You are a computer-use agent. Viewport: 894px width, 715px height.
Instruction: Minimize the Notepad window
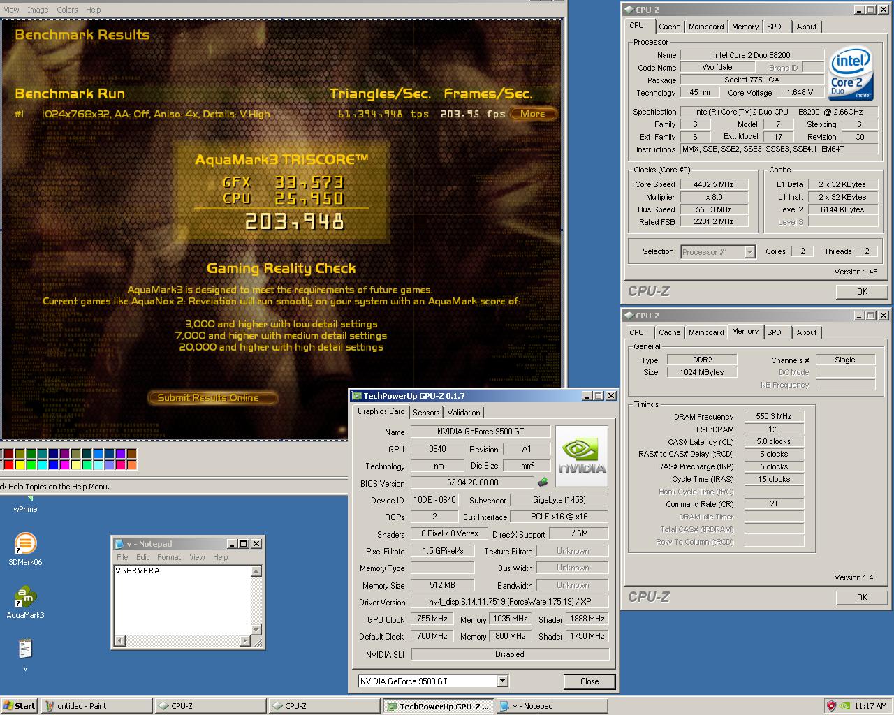coord(232,544)
